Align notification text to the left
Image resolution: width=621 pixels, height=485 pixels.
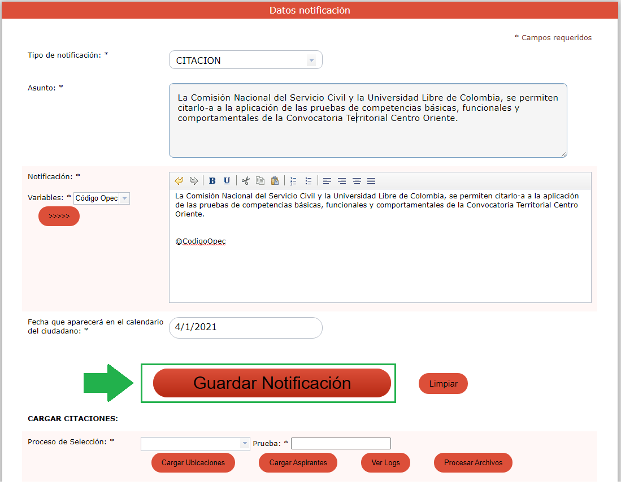[327, 181]
